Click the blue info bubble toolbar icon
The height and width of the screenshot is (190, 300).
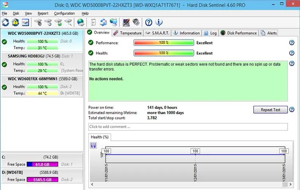pos(159,23)
